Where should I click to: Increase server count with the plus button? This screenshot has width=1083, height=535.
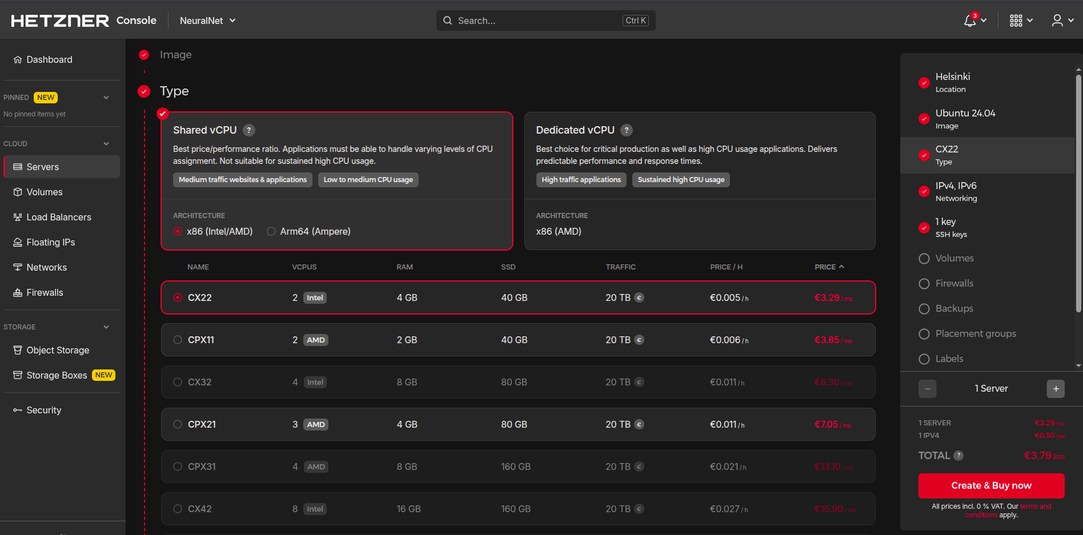1056,389
